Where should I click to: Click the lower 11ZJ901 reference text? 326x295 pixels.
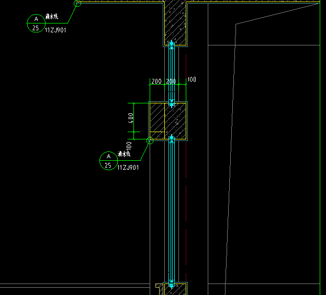(x=128, y=168)
